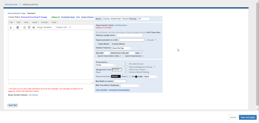Tick the Ignore Impressions checkbox

click(x=124, y=56)
